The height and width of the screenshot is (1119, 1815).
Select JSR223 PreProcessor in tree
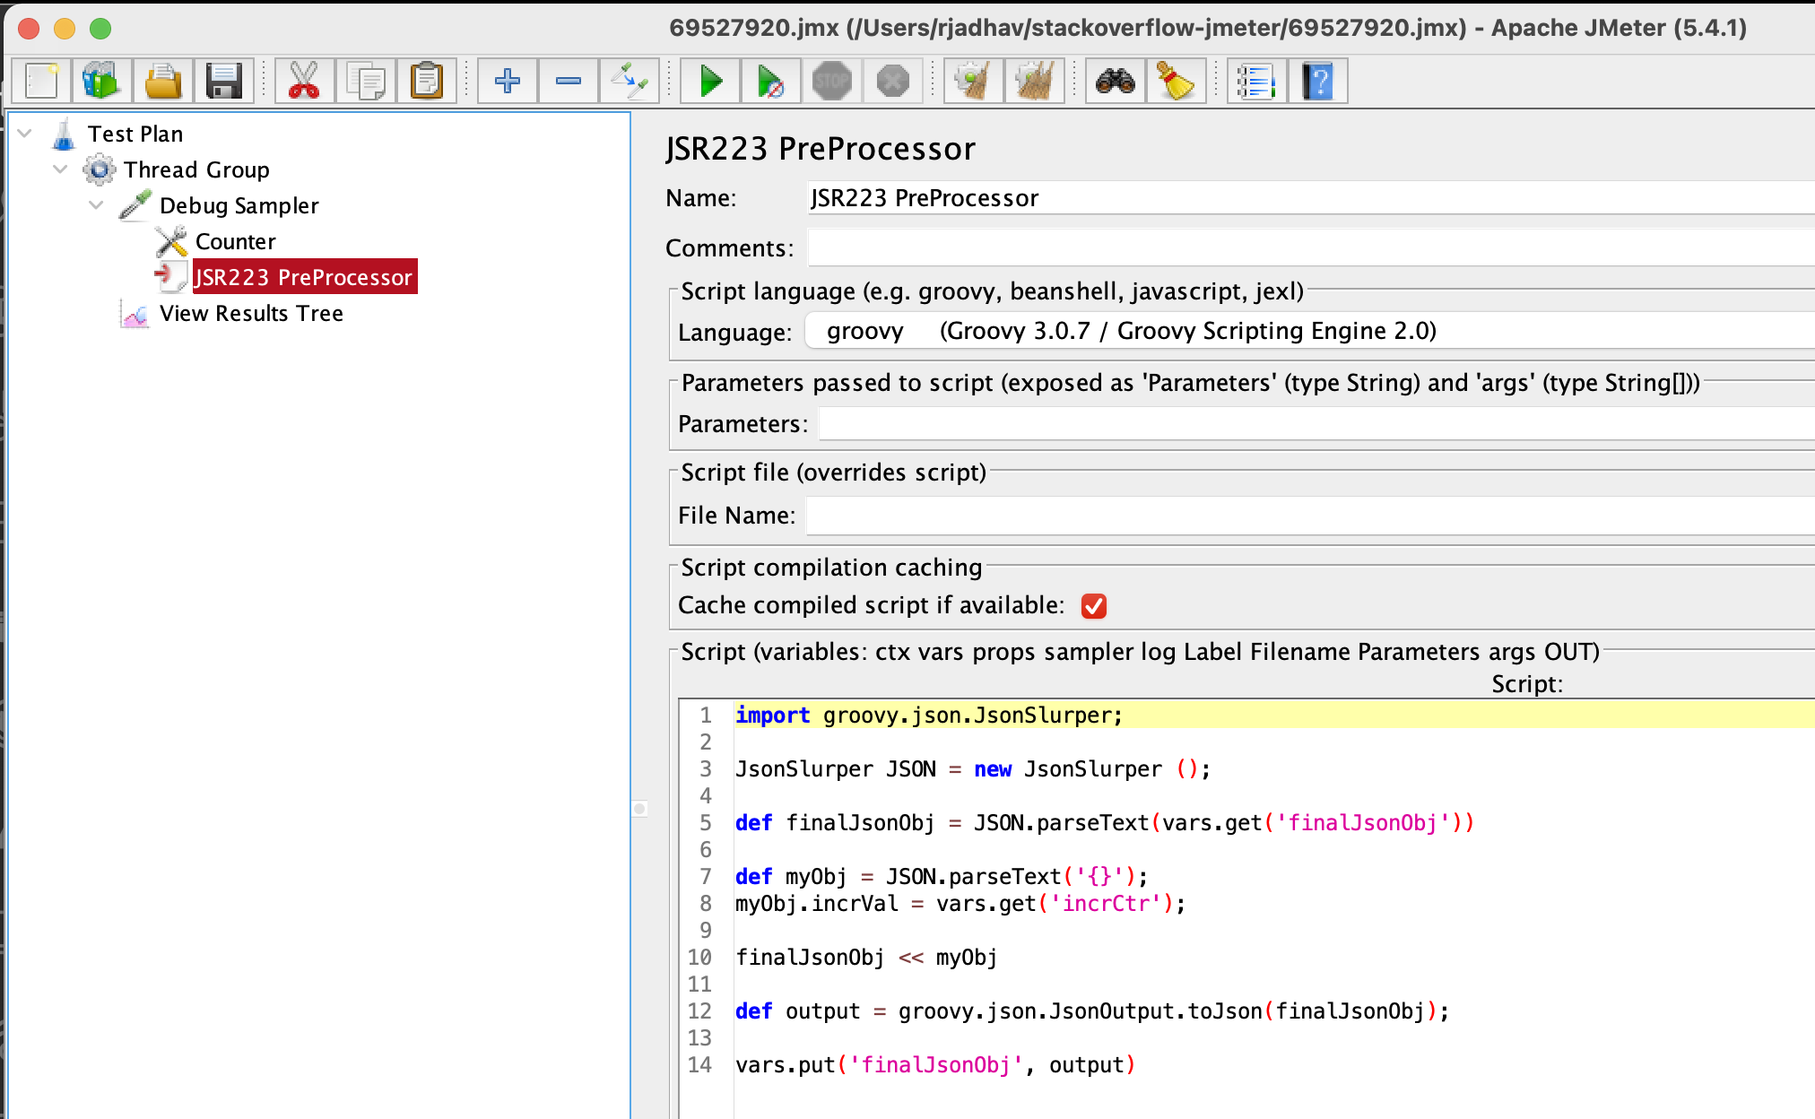[x=303, y=276]
